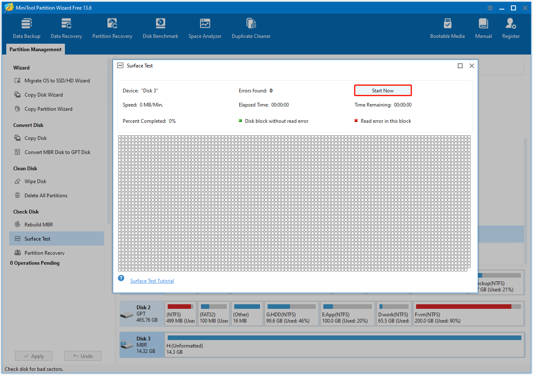Select Disk 3 MBR entry
The image size is (533, 375).
coord(141,345)
